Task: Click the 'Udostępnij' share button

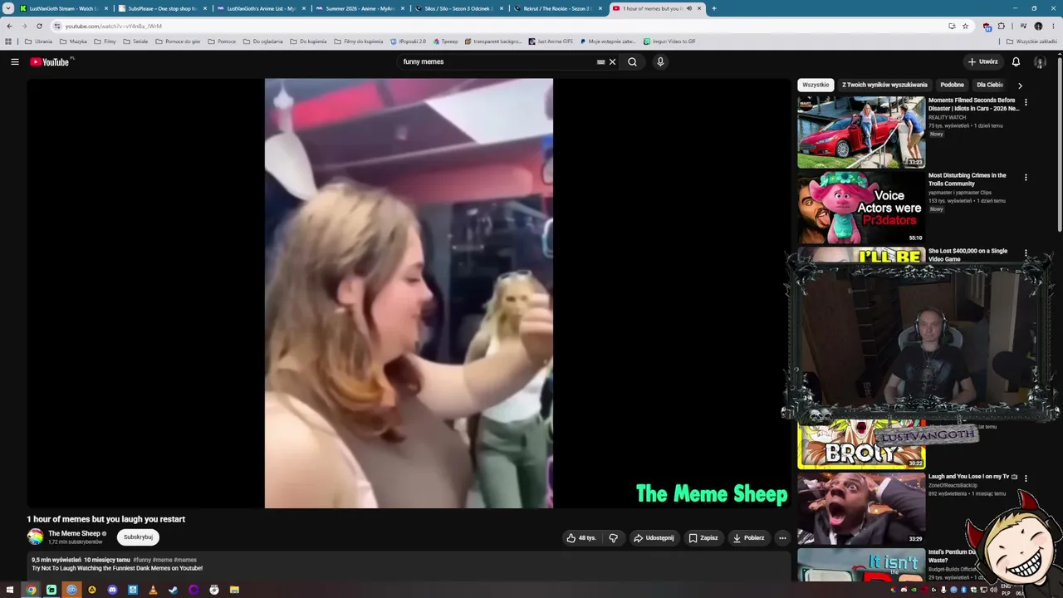Action: [654, 537]
